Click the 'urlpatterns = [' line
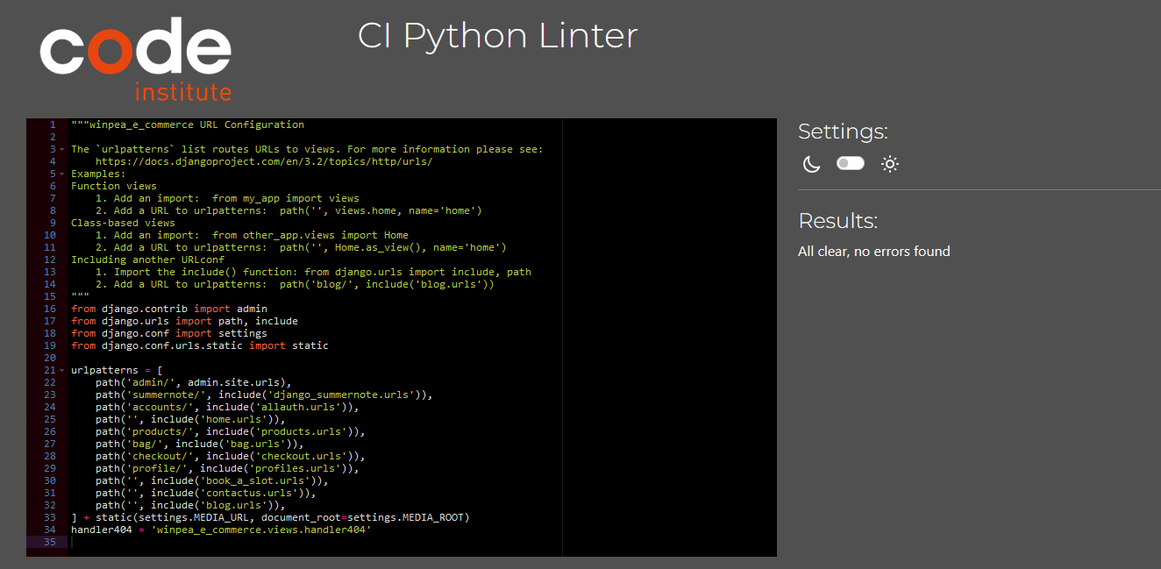1161x569 pixels. [x=117, y=370]
